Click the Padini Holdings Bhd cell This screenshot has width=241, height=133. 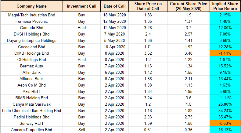pyautogui.click(x=32, y=117)
